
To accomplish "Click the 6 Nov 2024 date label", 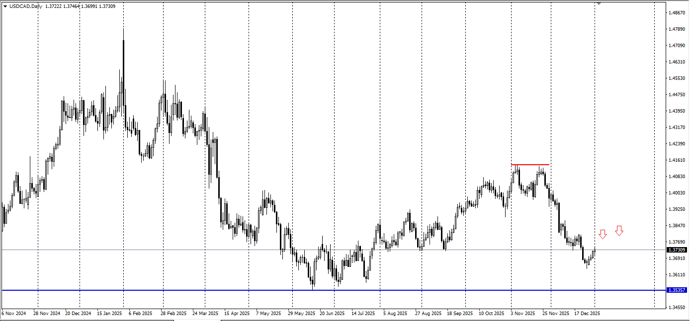I will coord(14,314).
